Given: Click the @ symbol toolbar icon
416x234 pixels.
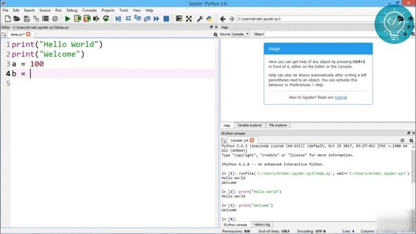Looking at the screenshot, I should [55, 19].
